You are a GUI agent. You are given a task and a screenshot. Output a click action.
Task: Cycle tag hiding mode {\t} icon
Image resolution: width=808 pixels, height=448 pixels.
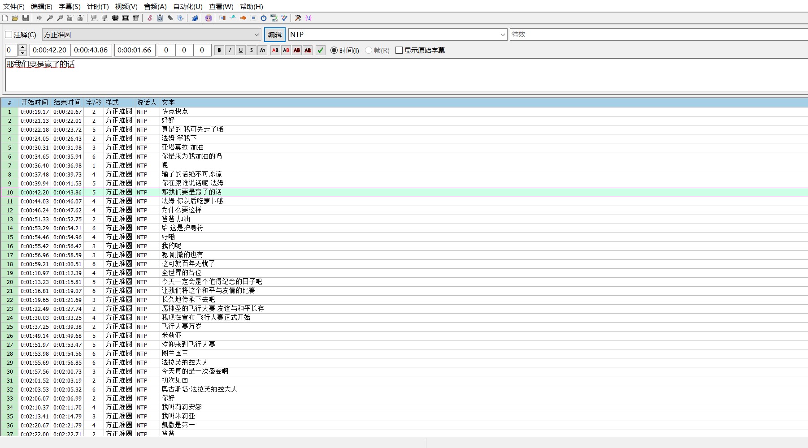tap(308, 18)
